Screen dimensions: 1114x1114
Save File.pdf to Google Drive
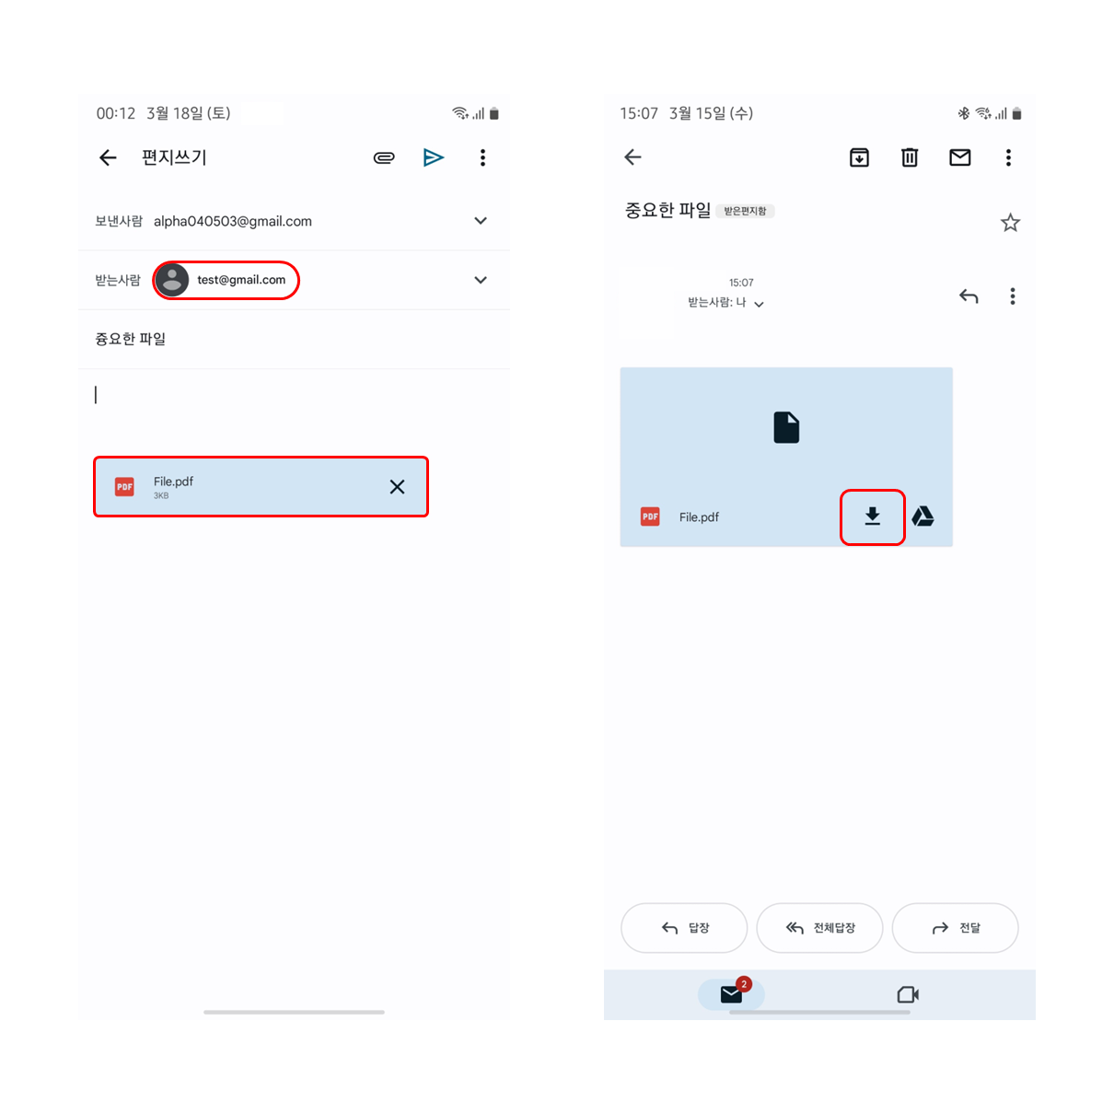[x=923, y=516]
